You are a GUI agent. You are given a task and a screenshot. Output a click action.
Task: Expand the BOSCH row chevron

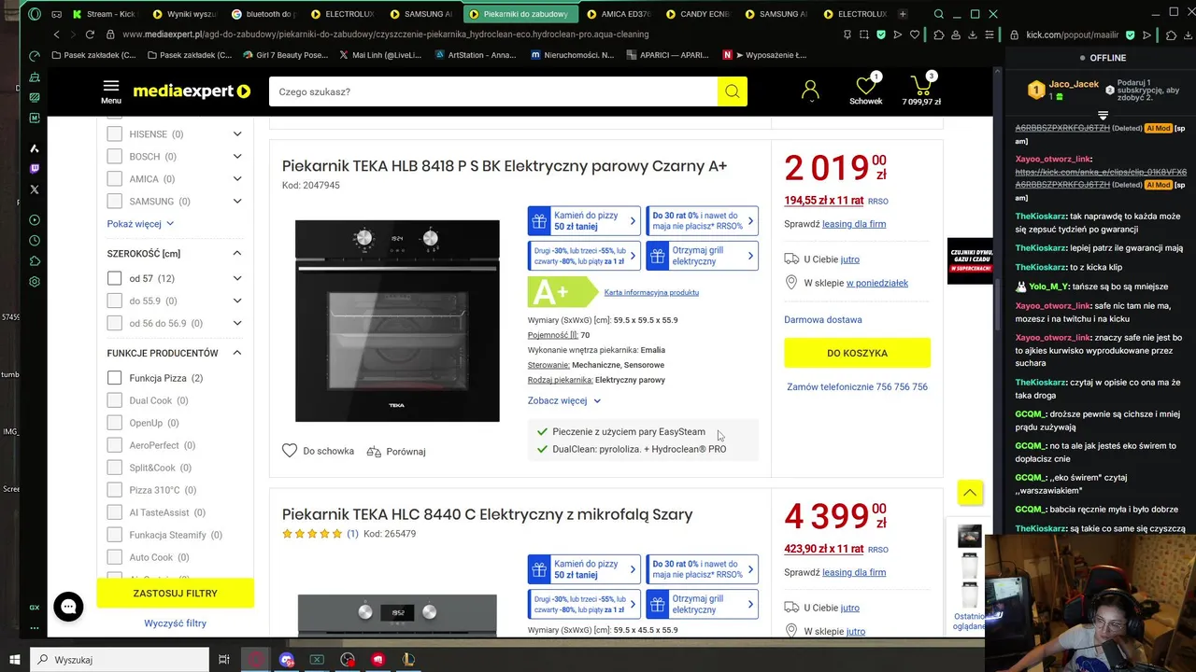click(x=237, y=156)
